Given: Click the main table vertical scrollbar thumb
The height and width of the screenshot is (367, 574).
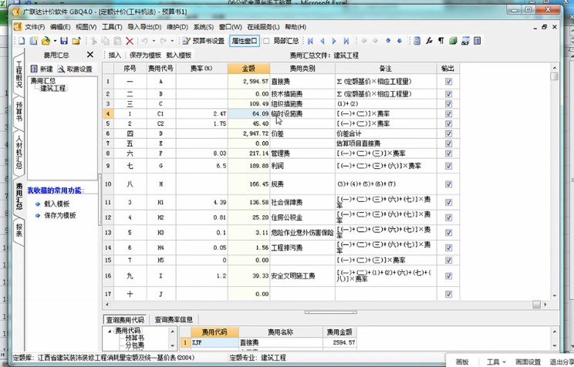Looking at the screenshot, I should (554, 76).
